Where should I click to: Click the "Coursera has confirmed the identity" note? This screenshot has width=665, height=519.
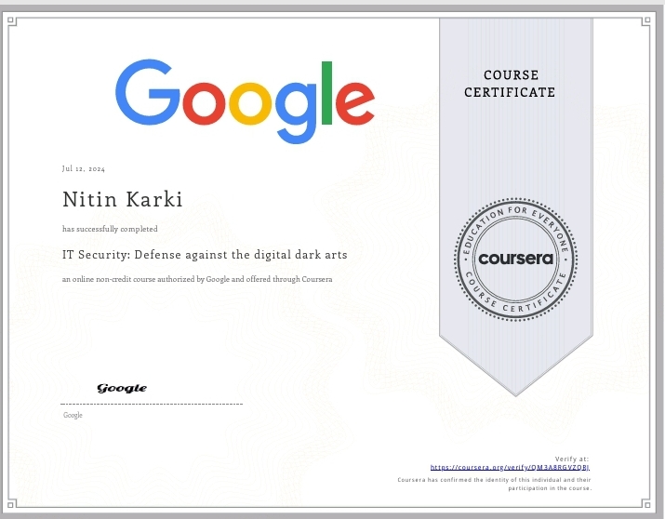[x=494, y=484]
